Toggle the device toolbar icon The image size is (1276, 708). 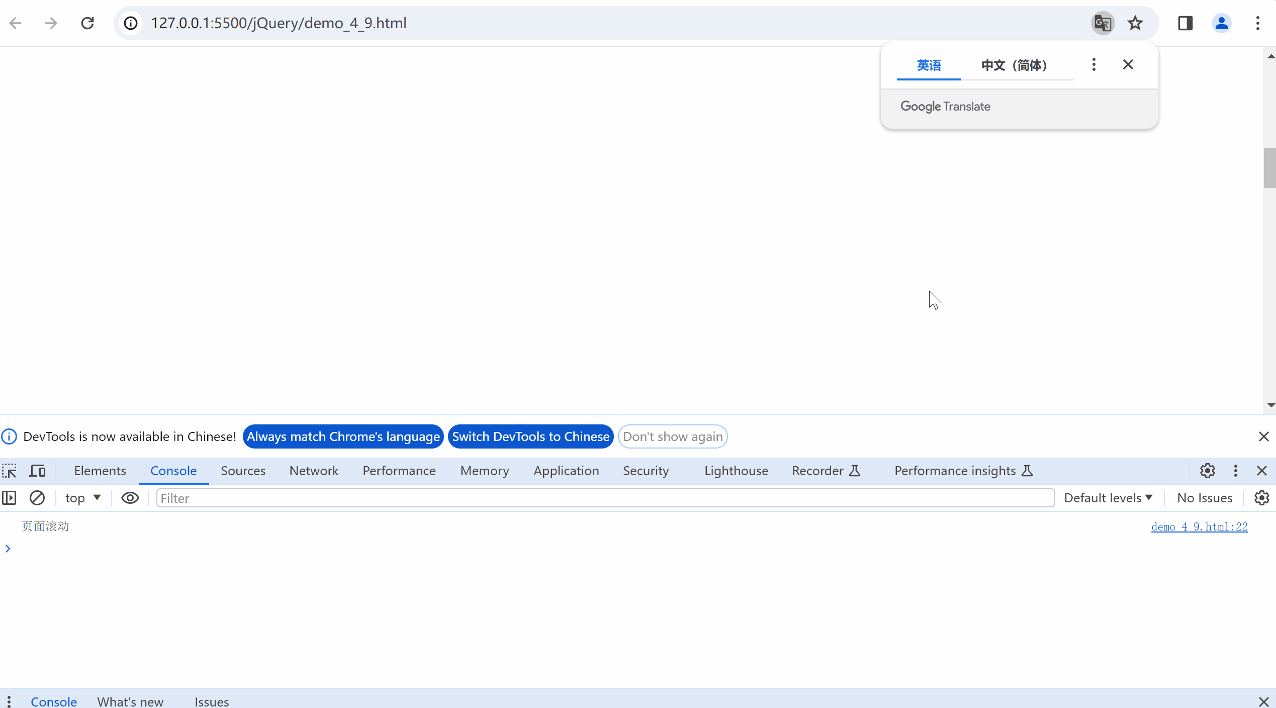pyautogui.click(x=38, y=471)
